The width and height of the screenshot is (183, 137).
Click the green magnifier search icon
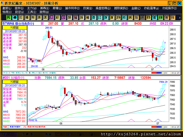pos(9,18)
